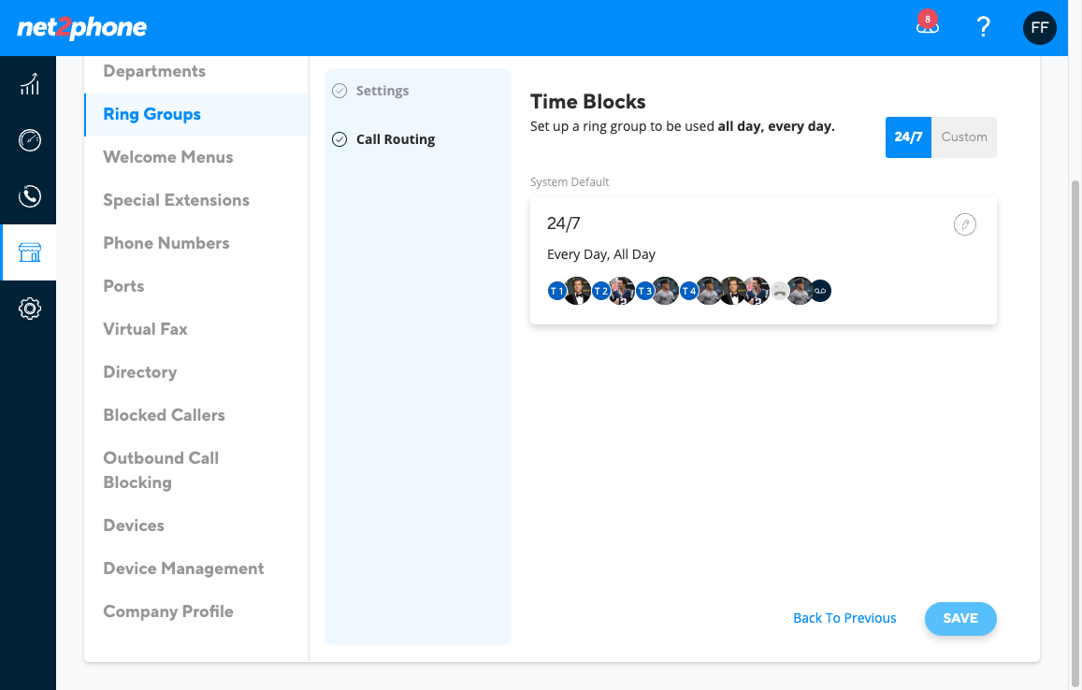Click the Call Routing step checkmark icon
Image resolution: width=1082 pixels, height=690 pixels.
coord(339,139)
